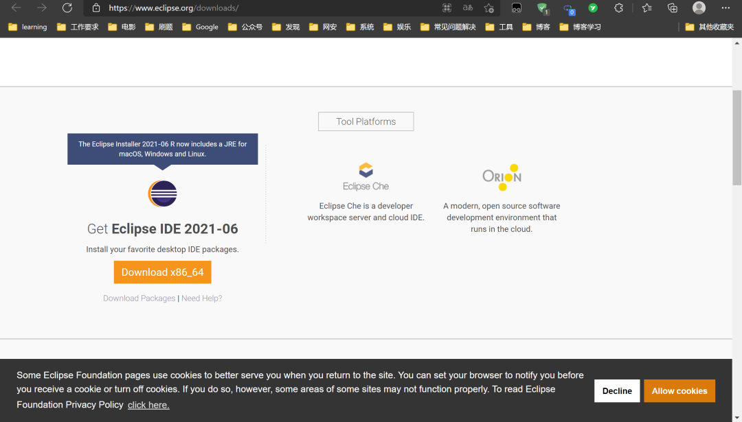The height and width of the screenshot is (422, 742).
Task: Click the browser back arrow
Action: [16, 8]
